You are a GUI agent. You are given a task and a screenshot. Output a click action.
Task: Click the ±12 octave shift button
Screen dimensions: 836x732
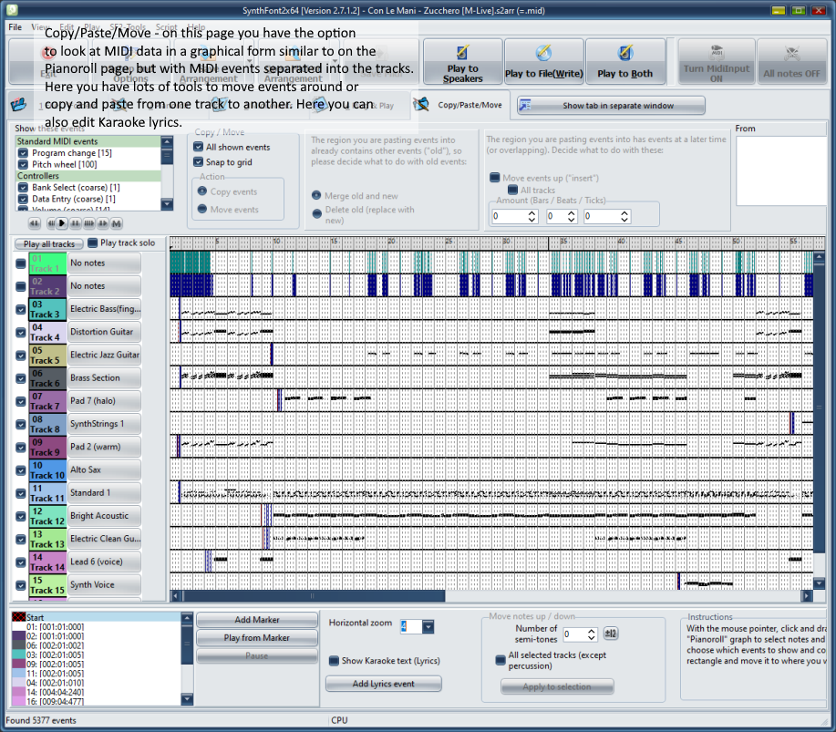[611, 634]
